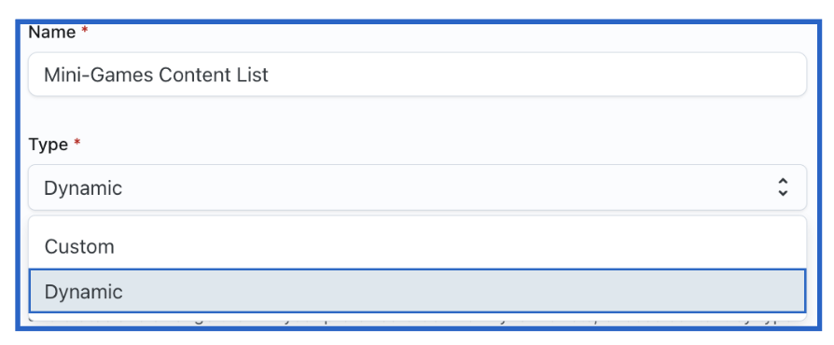834x345 pixels.
Task: Click the red asterisk next to Type
Action: 77,143
